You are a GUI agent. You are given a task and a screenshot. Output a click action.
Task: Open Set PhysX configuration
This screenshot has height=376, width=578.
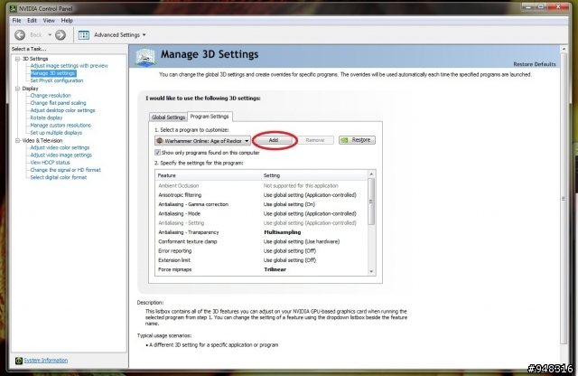(x=56, y=80)
